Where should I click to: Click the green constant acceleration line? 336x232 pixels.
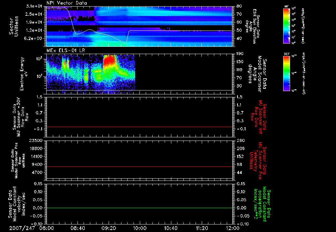coord(139,208)
